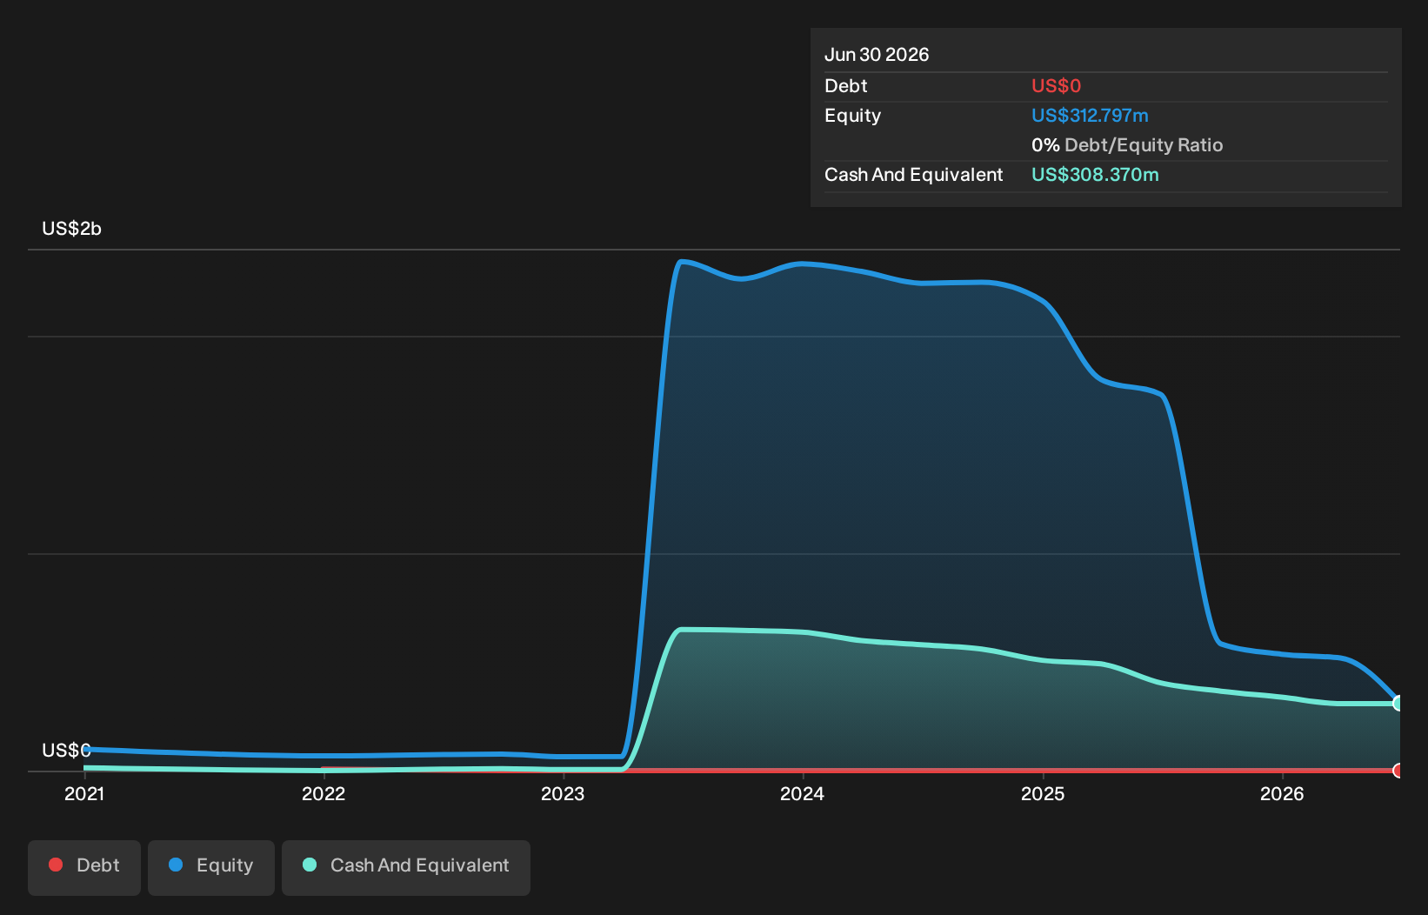Toggle the Cash And Equivalent legend button
Viewport: 1428px width, 915px height.
click(406, 867)
